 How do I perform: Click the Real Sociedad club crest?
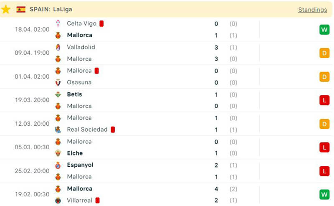(58, 130)
